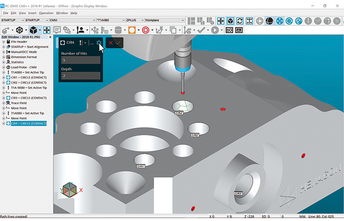Click the layout panels icon

(x=191, y=21)
